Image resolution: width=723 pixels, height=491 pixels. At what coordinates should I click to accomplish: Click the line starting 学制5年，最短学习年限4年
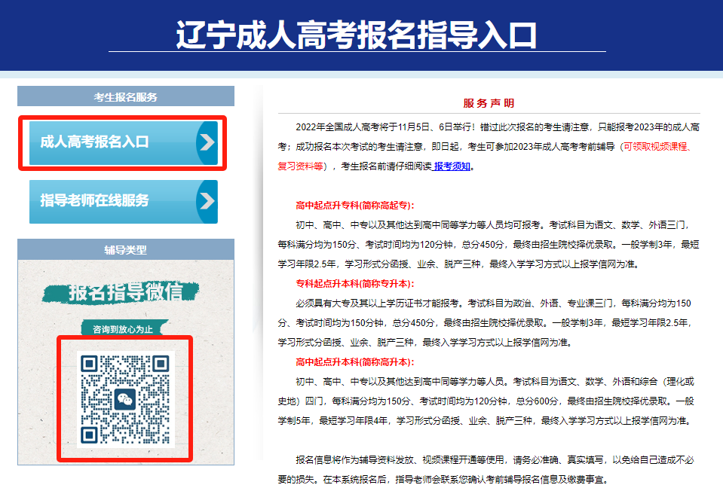pos(485,420)
